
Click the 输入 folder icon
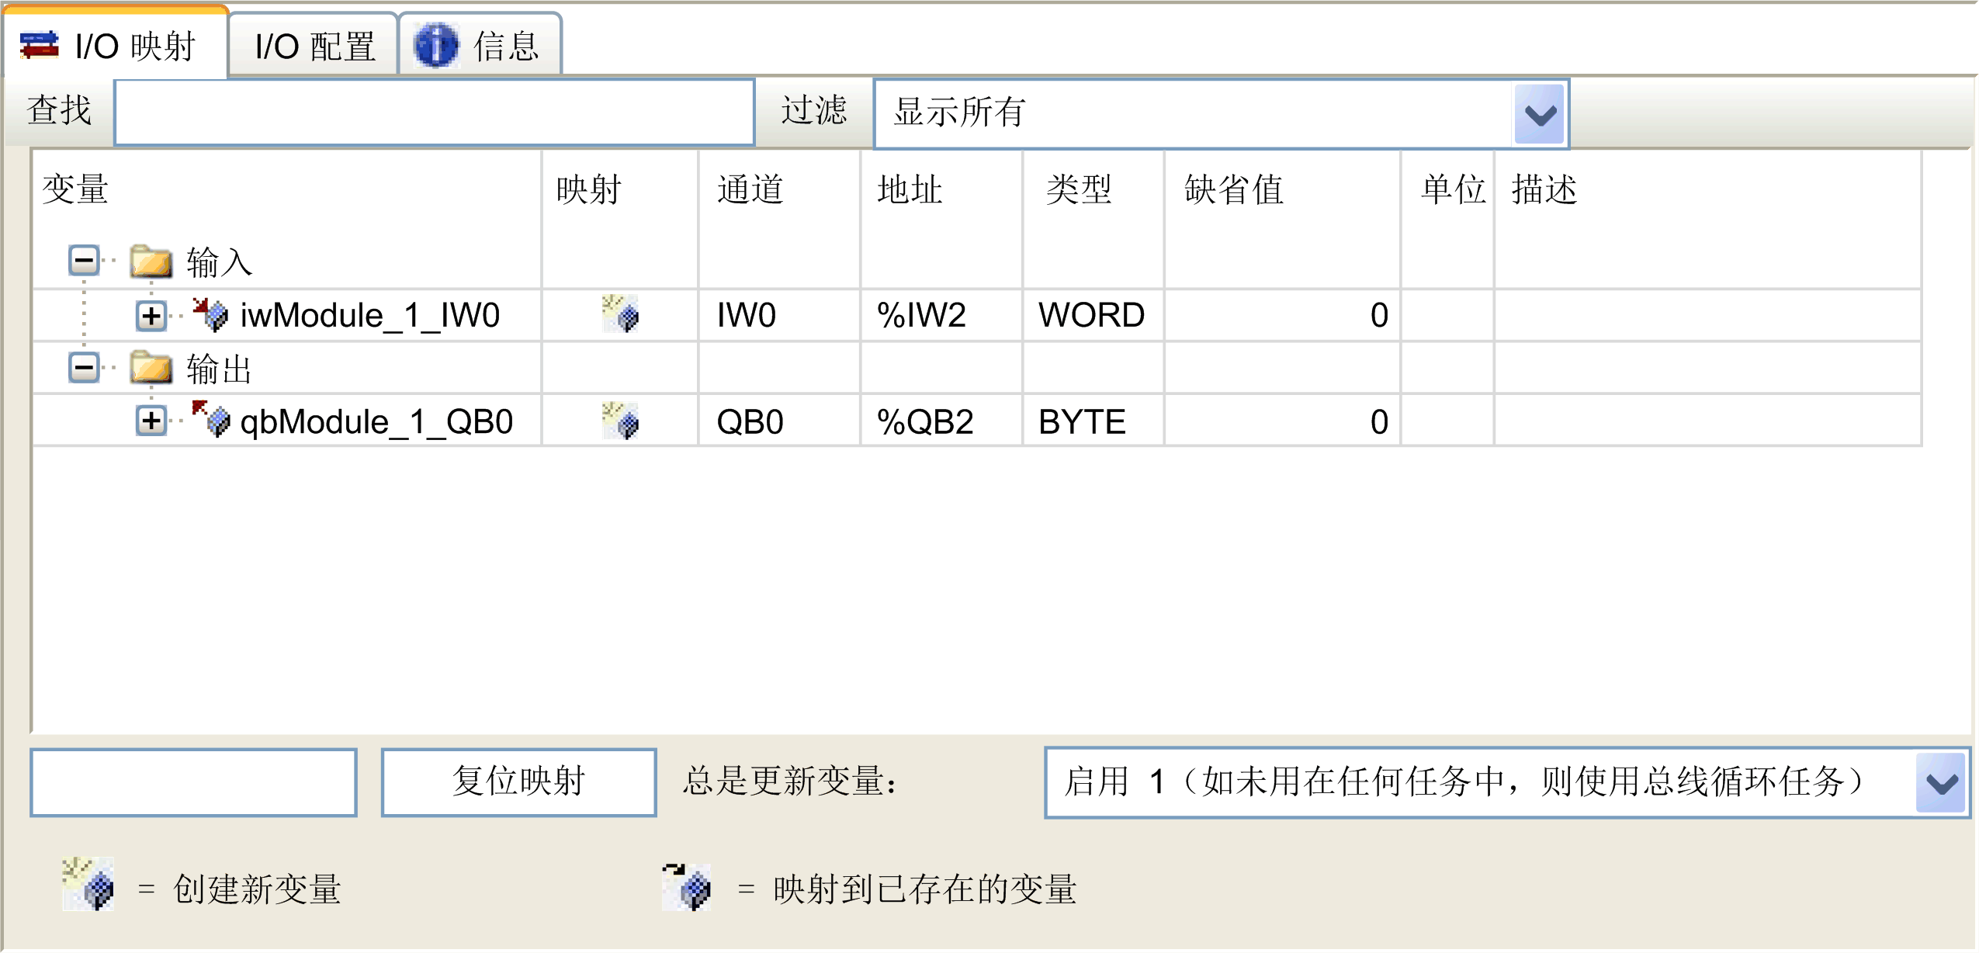[151, 262]
